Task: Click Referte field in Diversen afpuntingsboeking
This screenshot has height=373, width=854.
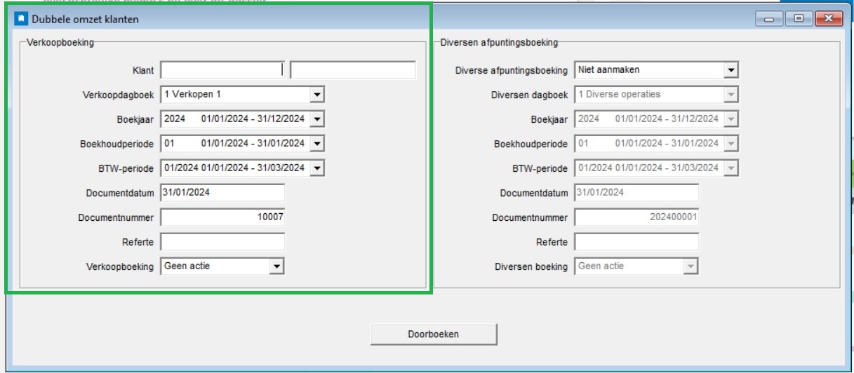Action: (637, 242)
